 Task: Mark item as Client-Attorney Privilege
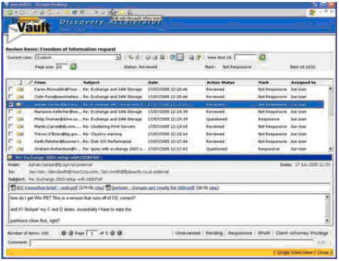pos(302,233)
